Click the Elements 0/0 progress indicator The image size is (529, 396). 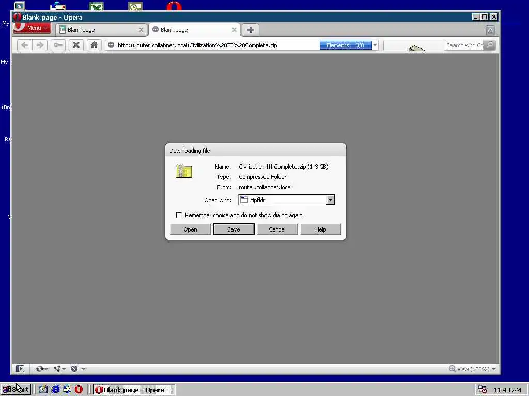(346, 45)
